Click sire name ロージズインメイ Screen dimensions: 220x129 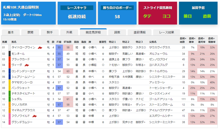click(x=160, y=93)
